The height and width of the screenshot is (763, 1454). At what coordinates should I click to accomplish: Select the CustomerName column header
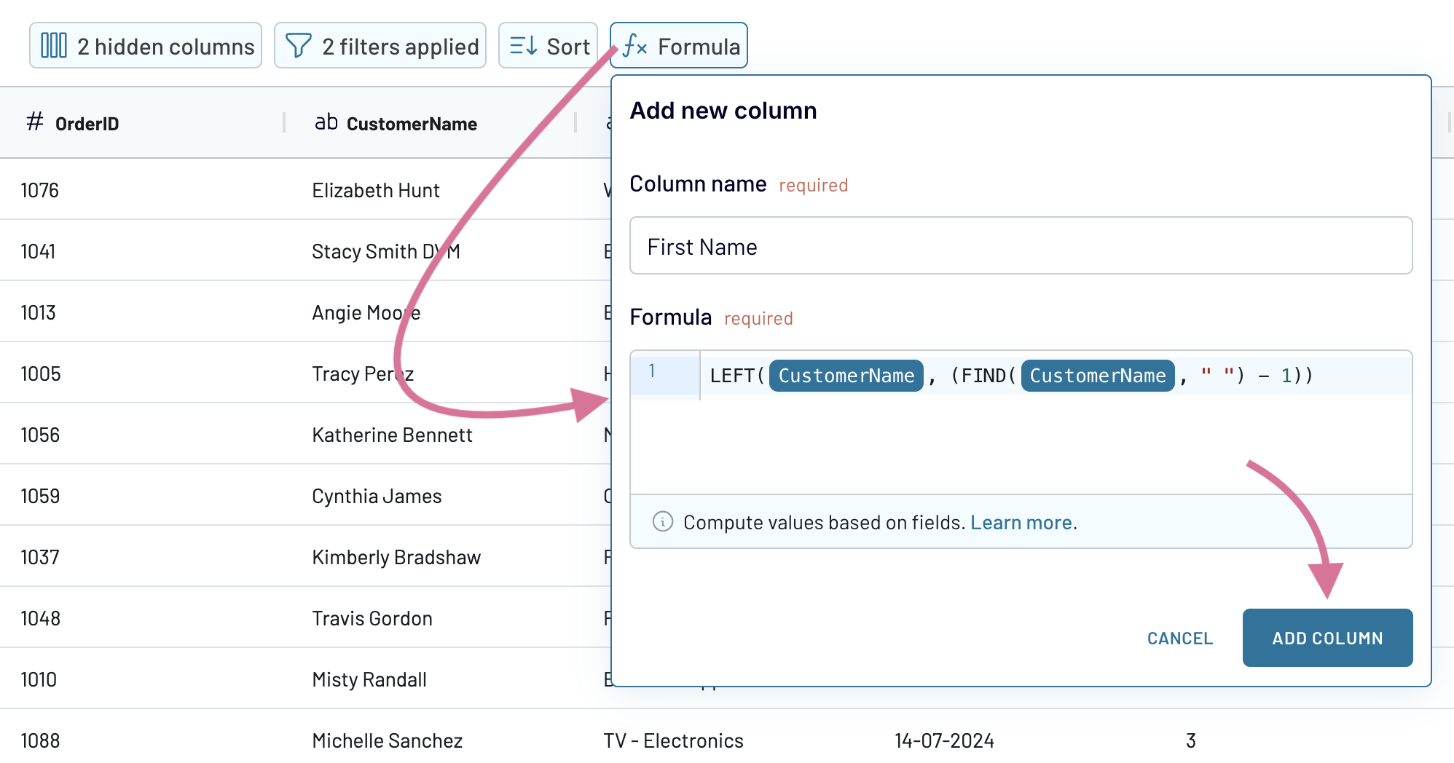coord(412,123)
